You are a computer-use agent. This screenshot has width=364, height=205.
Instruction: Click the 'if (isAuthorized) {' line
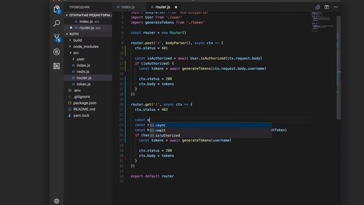click(x=154, y=63)
